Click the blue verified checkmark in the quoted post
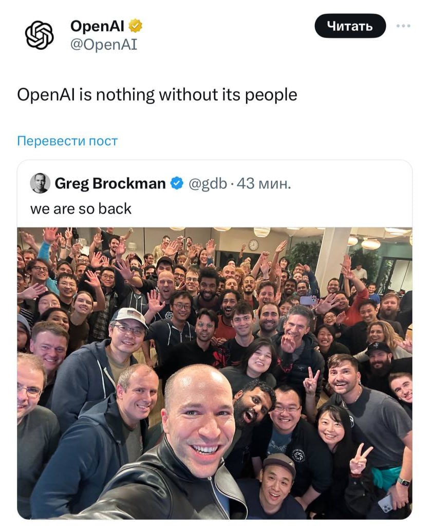Image resolution: width=432 pixels, height=531 pixels. point(177,183)
